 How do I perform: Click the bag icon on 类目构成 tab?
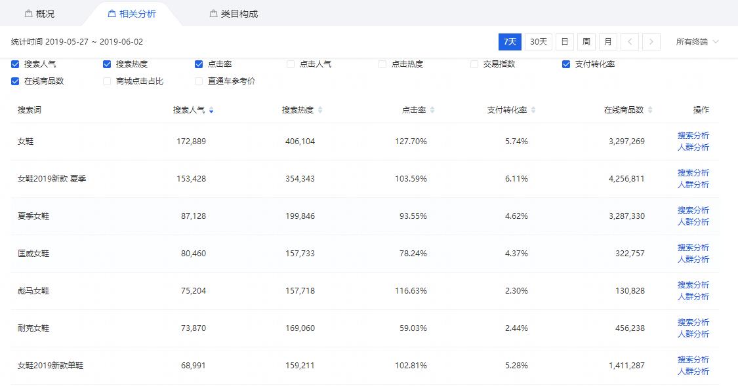(213, 14)
